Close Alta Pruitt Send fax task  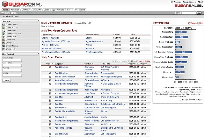[x=50, y=97]
